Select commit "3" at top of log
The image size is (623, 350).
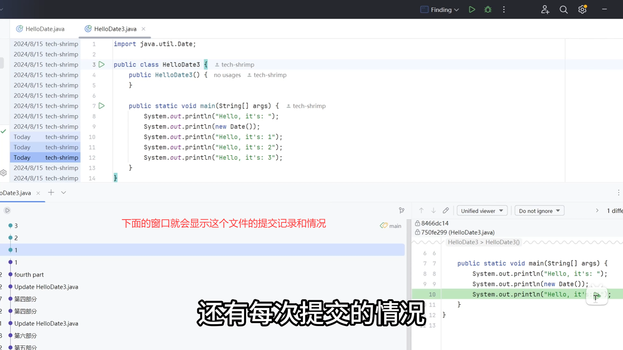click(16, 226)
